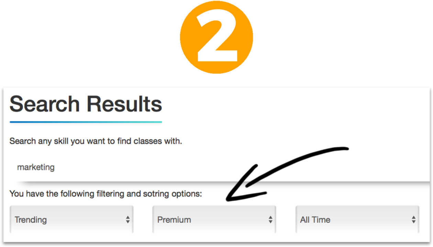
Task: Click the word "marketing" in the search box
Action: (x=36, y=167)
